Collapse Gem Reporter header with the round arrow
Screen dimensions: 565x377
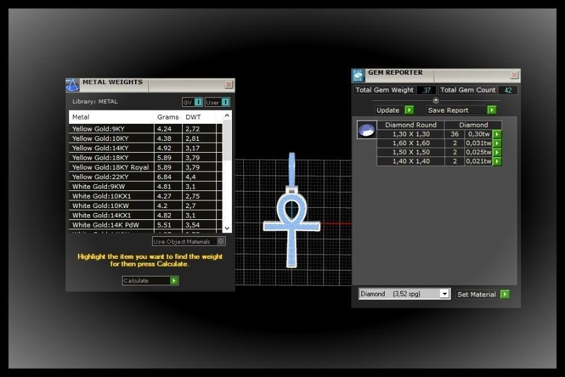click(x=436, y=100)
